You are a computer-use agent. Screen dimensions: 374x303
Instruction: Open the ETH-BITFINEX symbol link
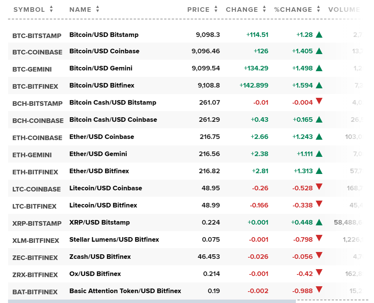click(x=35, y=172)
